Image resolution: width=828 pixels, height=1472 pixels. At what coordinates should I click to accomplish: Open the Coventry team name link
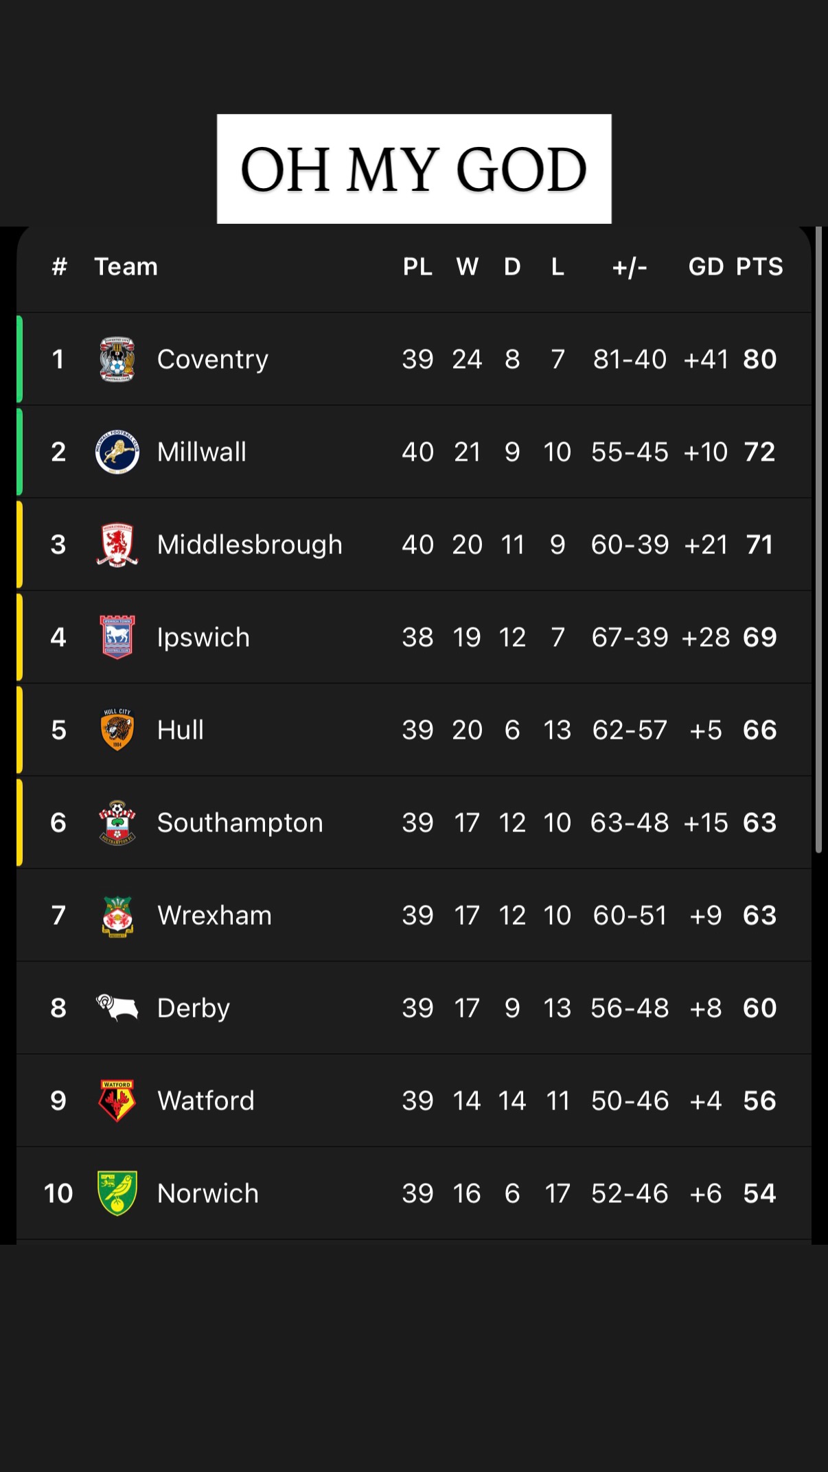pos(212,359)
